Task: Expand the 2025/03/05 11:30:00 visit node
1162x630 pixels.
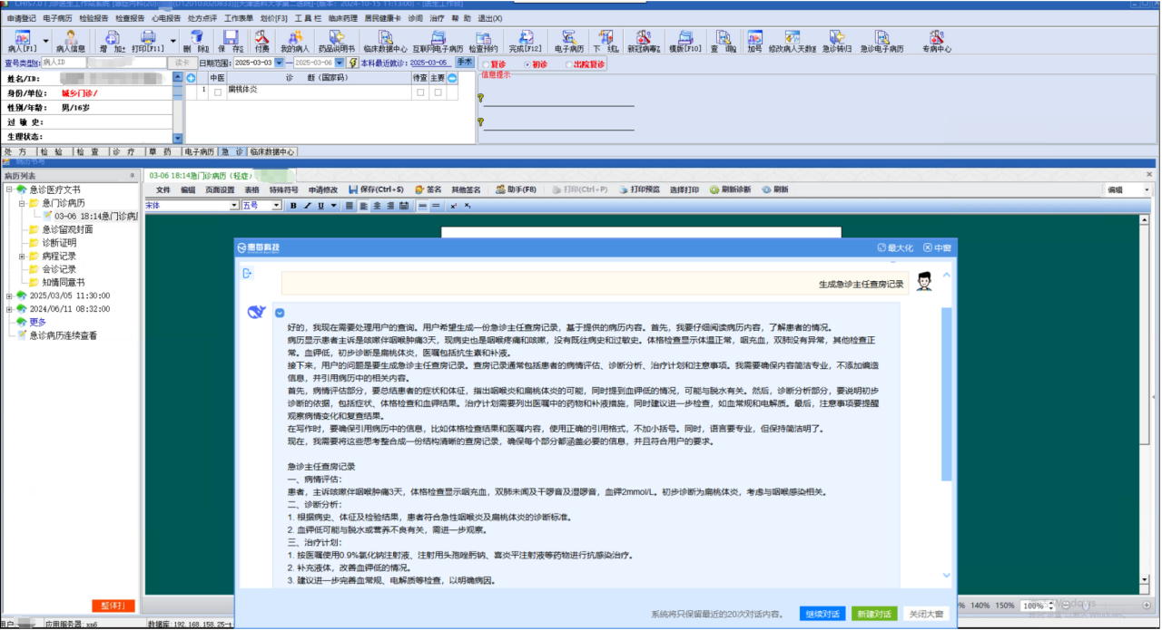Action: point(9,296)
